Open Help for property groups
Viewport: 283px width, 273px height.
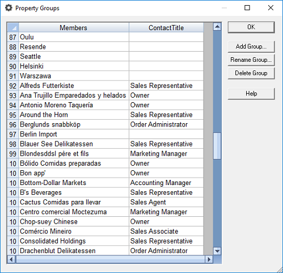pos(251,94)
